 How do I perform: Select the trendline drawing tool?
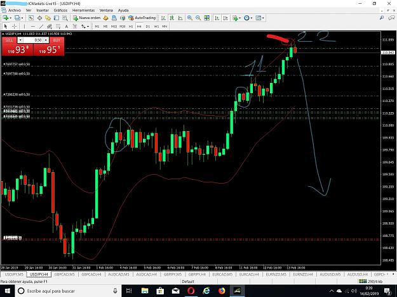point(41,26)
